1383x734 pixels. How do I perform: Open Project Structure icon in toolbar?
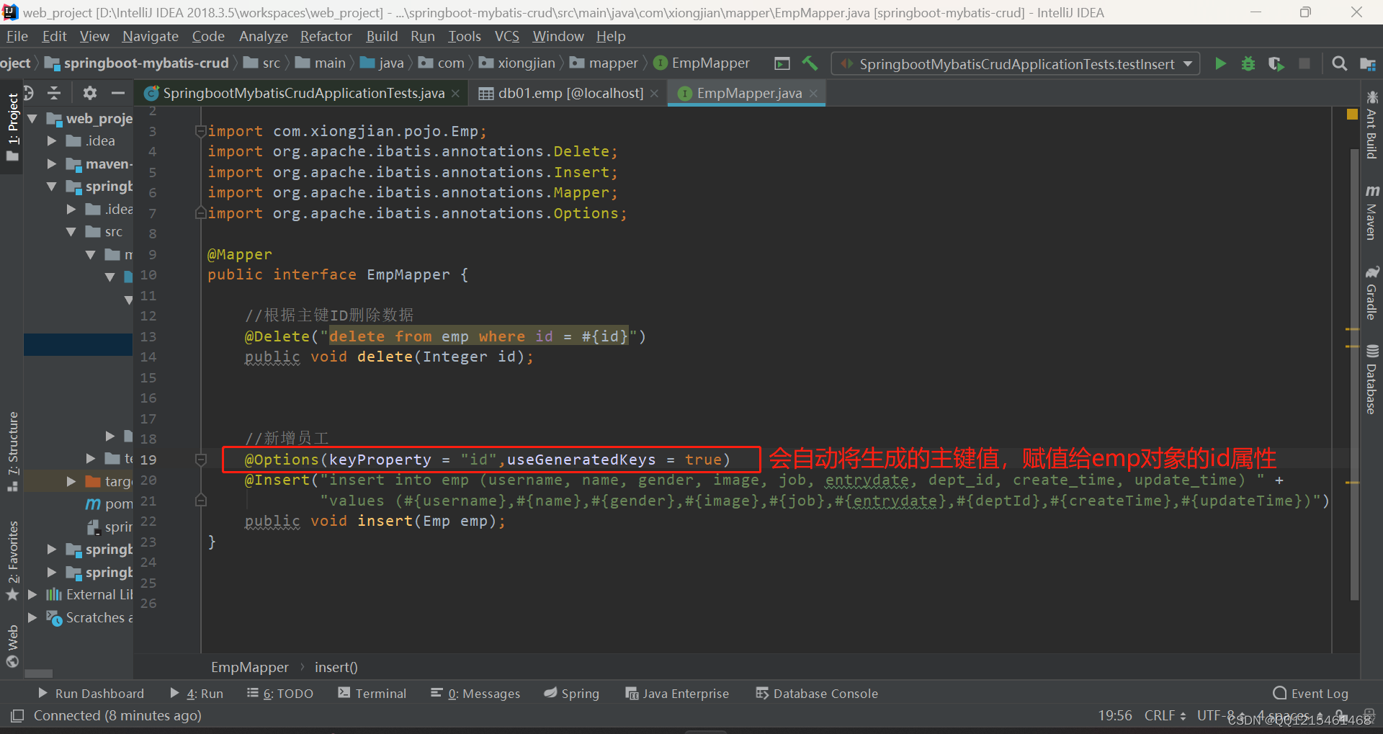[x=1367, y=63]
